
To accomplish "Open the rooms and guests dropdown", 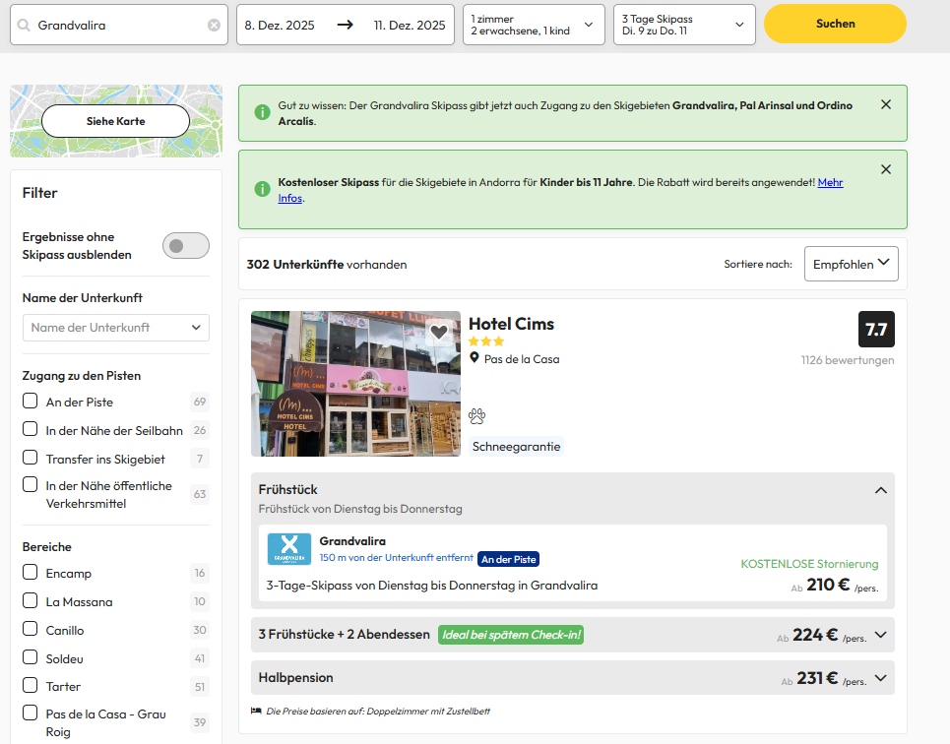I will (x=534, y=25).
